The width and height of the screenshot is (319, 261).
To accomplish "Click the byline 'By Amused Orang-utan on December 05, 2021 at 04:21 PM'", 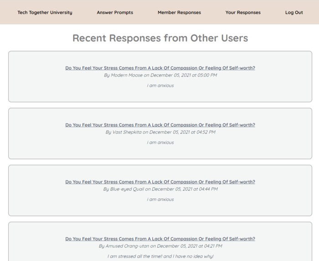I will (x=160, y=246).
